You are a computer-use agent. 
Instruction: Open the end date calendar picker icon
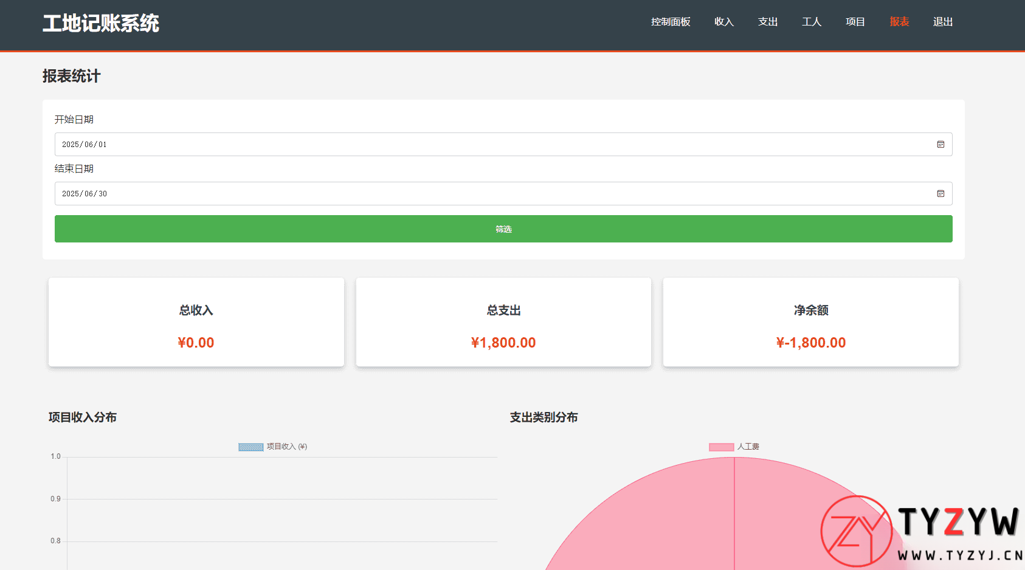pyautogui.click(x=940, y=194)
